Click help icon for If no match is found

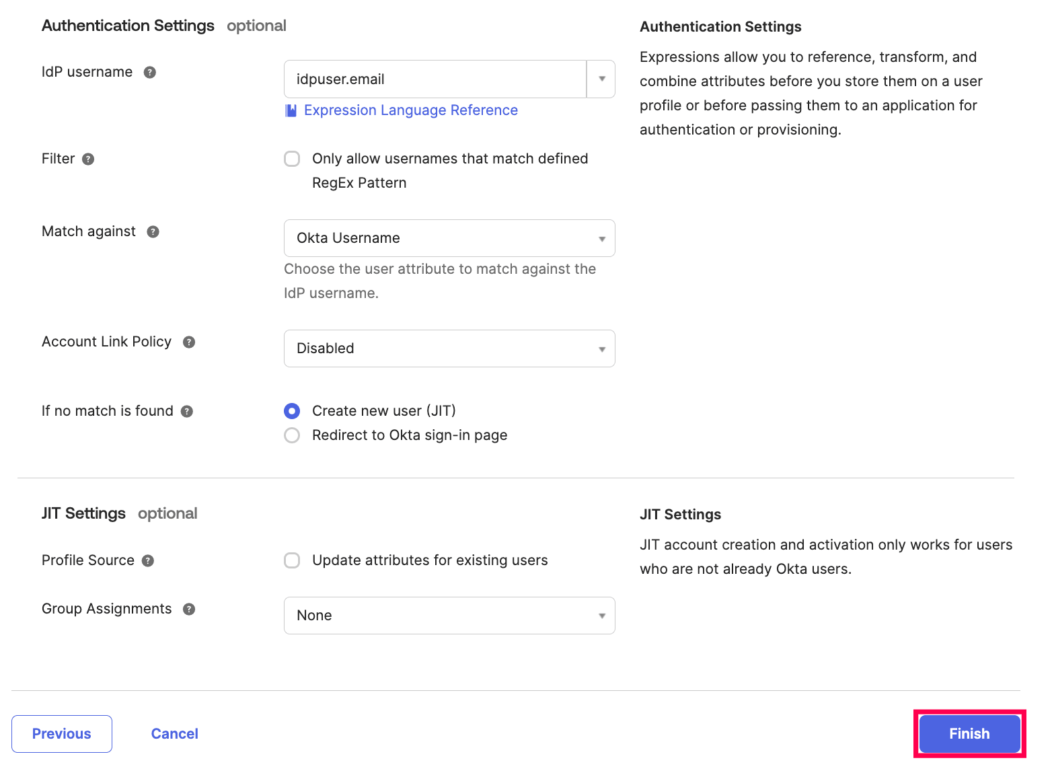tap(187, 412)
